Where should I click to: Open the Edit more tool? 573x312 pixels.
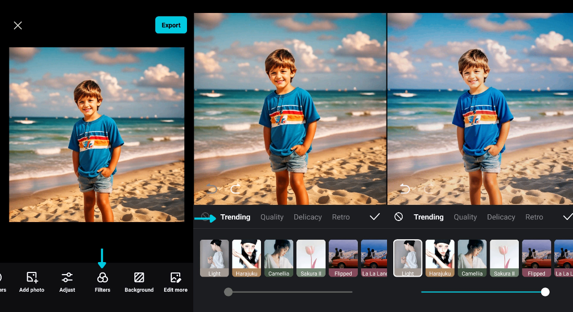click(x=176, y=282)
